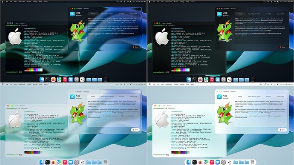
Task: Follow the Free Software link in top-left About window
Action: point(110,20)
